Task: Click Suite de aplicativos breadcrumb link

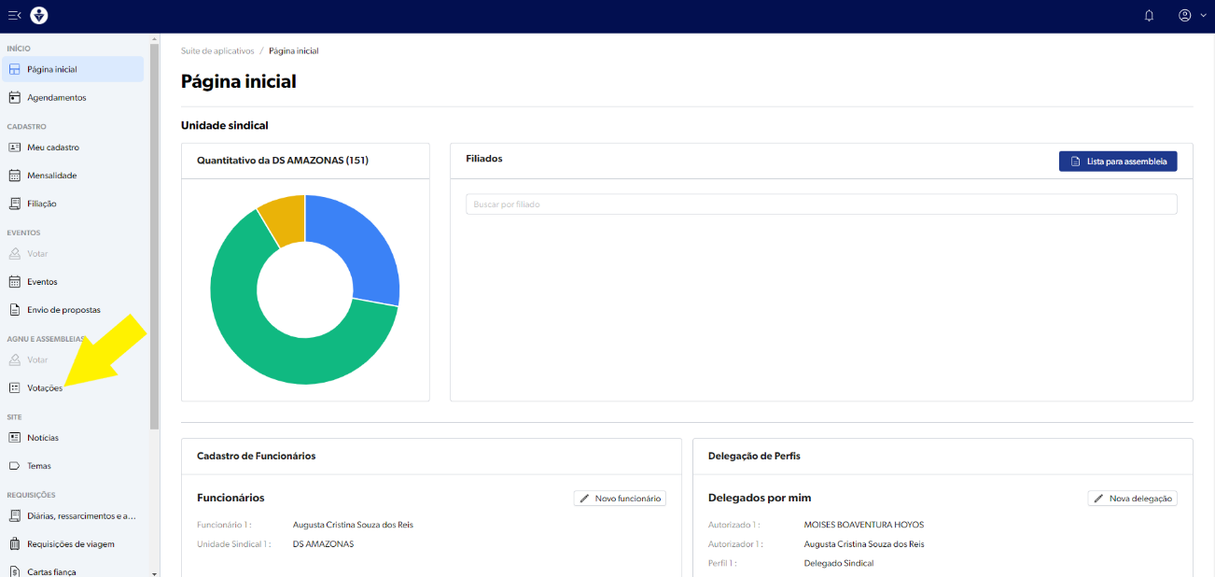Action: pos(217,51)
